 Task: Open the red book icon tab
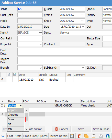coord(79,136)
